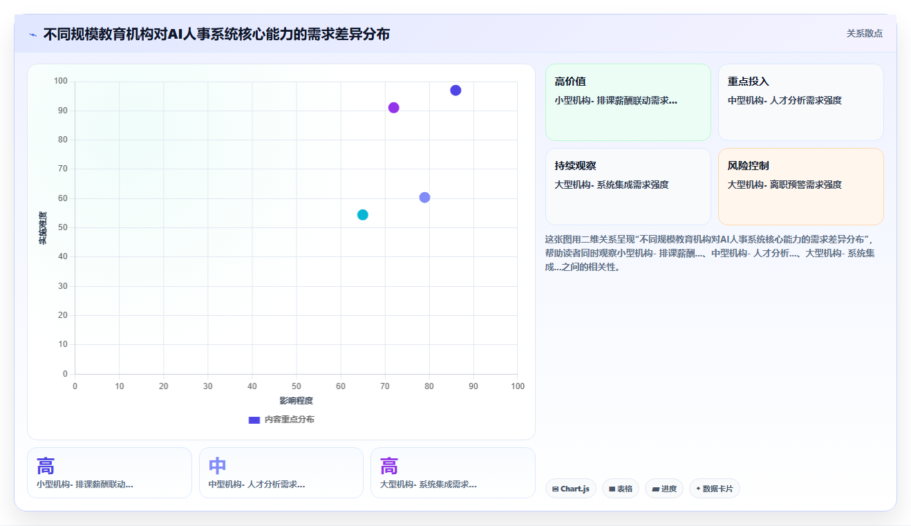911x526 pixels.
Task: Click the 中型机构- 人才分析需求 summary card
Action: click(x=281, y=473)
